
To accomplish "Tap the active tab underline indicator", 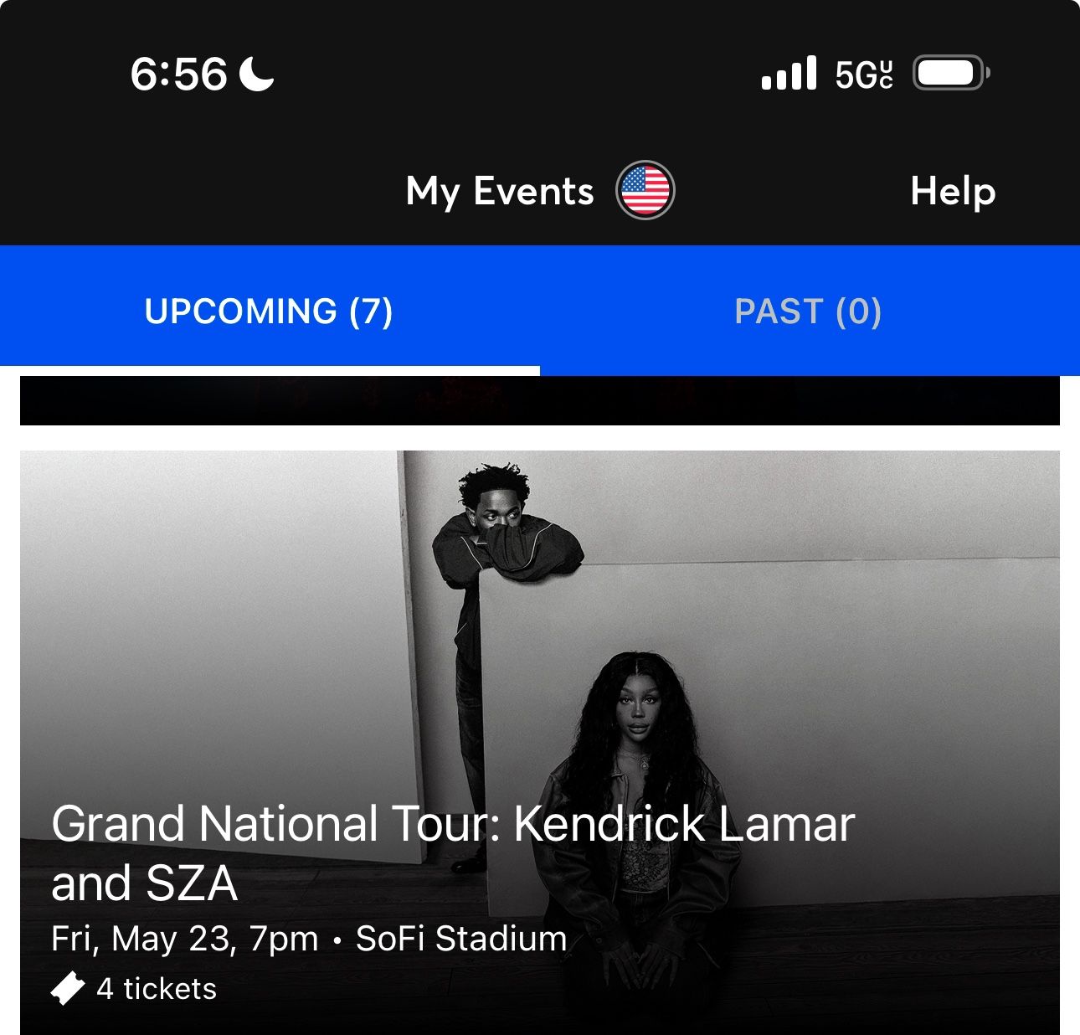I will click(270, 366).
